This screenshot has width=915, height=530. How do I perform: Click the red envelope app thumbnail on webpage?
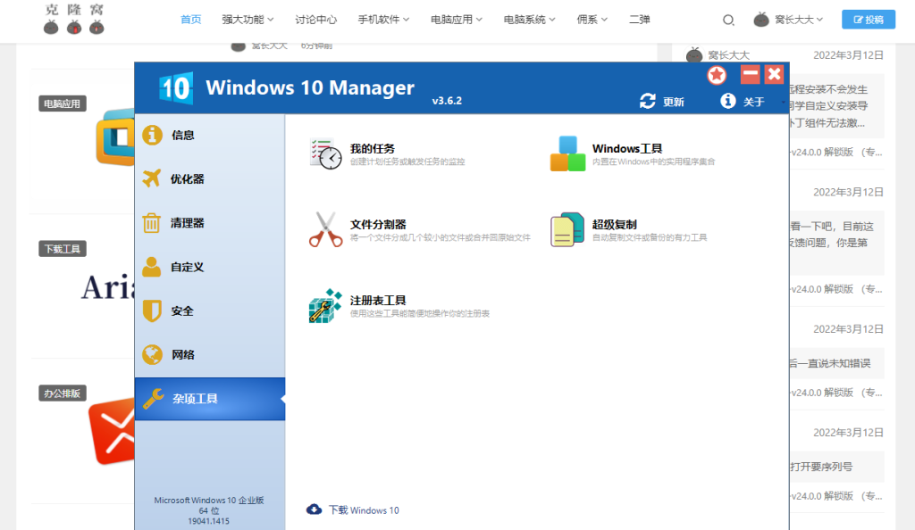(x=112, y=431)
